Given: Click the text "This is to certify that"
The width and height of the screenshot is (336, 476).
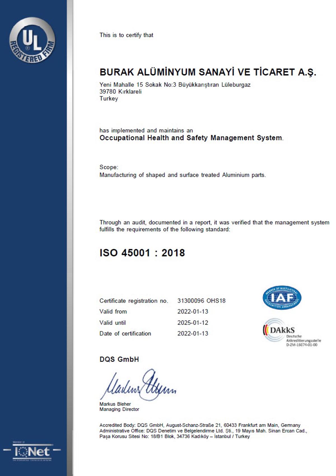Looking at the screenshot, I should pos(126,35).
